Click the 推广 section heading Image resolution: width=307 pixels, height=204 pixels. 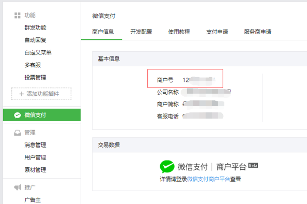point(30,187)
